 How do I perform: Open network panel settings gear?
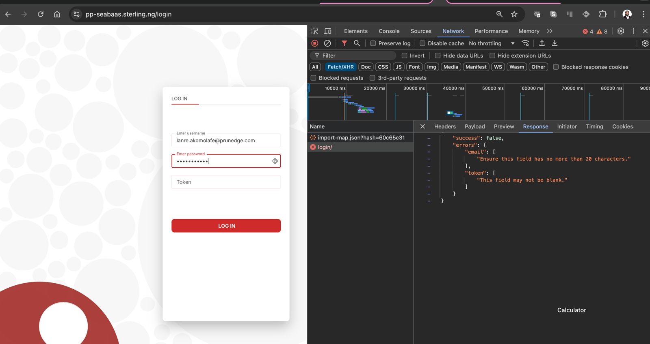(x=645, y=43)
